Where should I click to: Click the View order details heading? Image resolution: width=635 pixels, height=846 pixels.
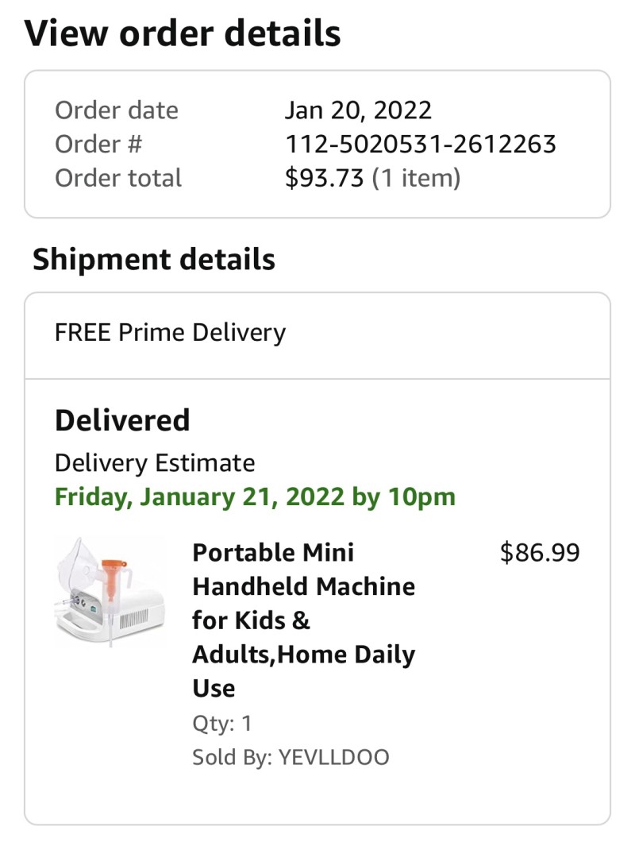[x=183, y=33]
